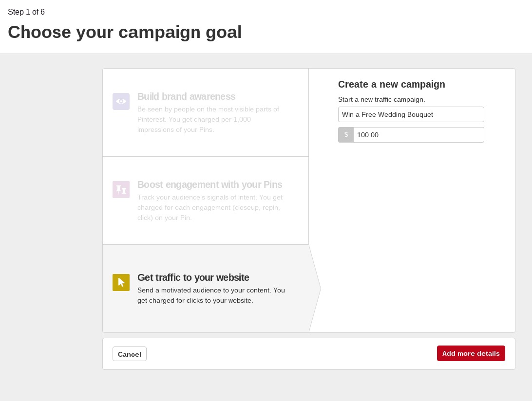Click the pin icon for boost engagement
Image resolution: width=532 pixels, height=401 pixels.
coord(121,189)
